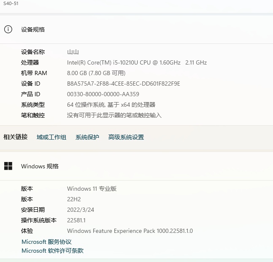273x262 pixels.
Task: Click the 操作系统版本 label
Action: point(39,220)
